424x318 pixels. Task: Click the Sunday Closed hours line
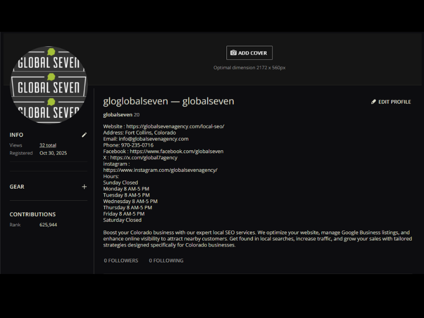coord(121,182)
